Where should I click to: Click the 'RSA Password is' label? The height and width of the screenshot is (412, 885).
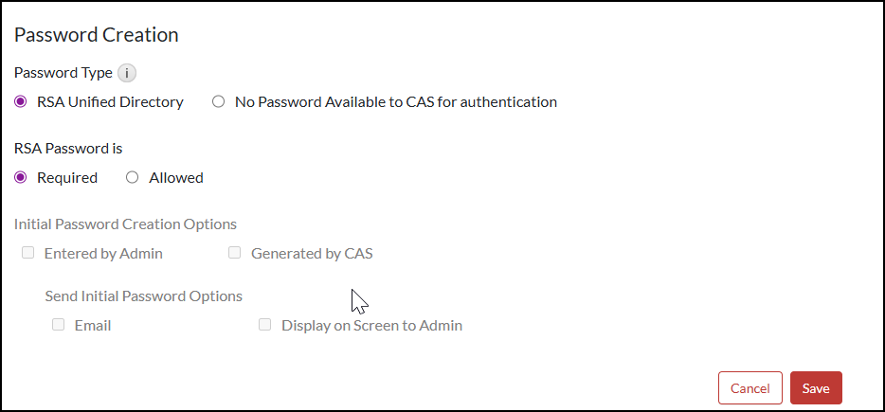pos(68,149)
